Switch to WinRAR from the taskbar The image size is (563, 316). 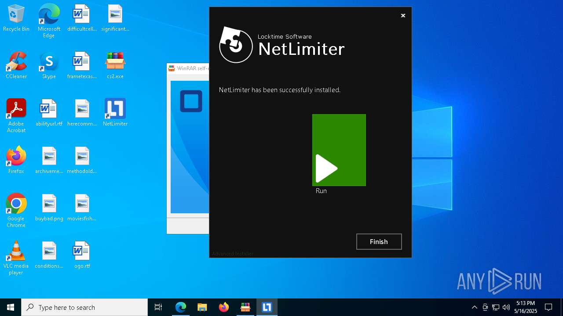[x=245, y=307]
